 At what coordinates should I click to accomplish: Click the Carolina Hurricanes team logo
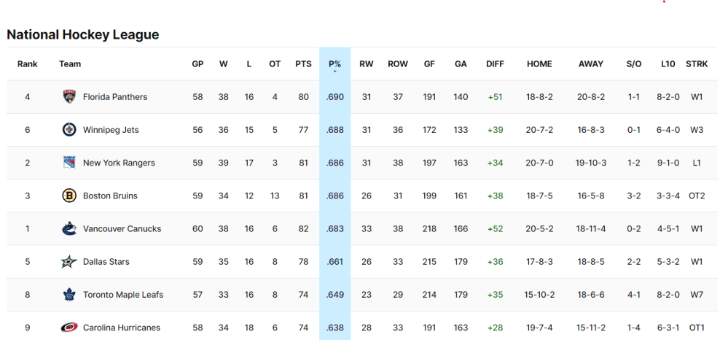click(69, 328)
